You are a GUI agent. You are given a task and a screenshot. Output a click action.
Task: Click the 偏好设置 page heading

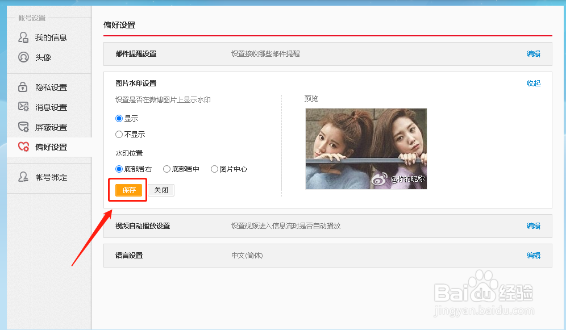click(x=119, y=25)
